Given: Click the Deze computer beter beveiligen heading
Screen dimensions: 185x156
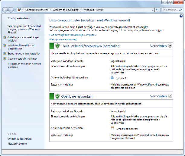Looking at the screenshot, I should tap(89, 20).
